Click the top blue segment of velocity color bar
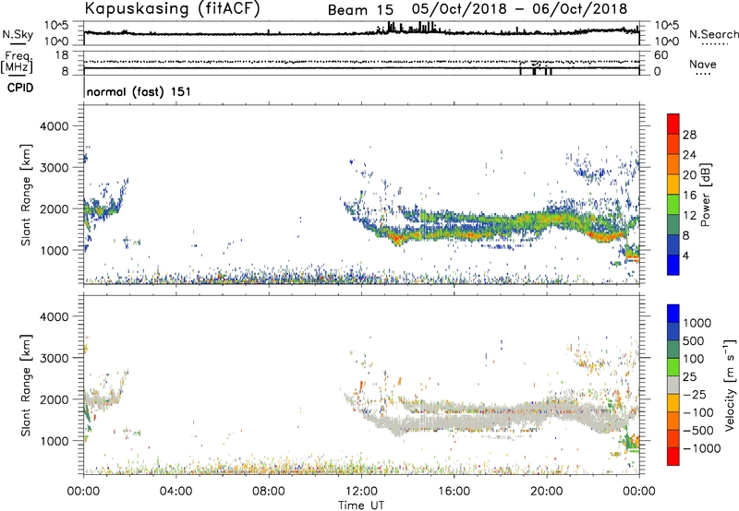This screenshot has height=511, width=739. tap(673, 314)
